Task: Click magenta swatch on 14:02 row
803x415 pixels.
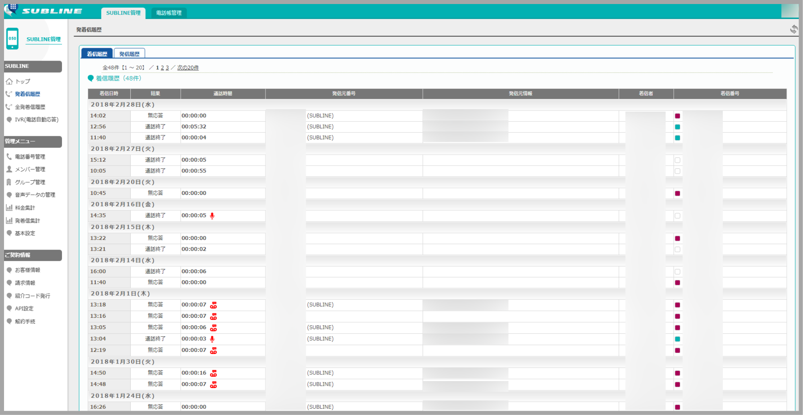Action: (x=677, y=116)
